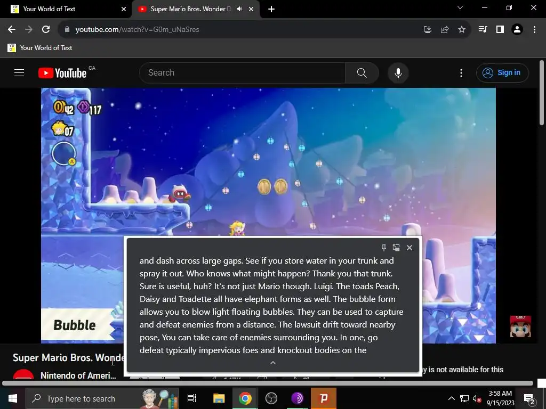Close the Super Mario Bros. Wonder tab
Viewport: 546px width, 409px height.
tap(251, 9)
